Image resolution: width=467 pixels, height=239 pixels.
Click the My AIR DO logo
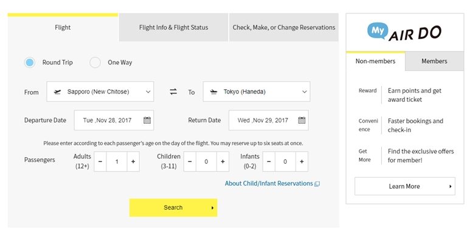404,32
